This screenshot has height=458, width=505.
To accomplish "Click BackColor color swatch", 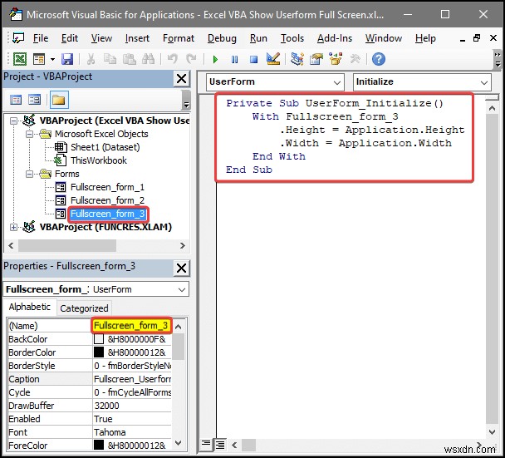I will [x=99, y=339].
